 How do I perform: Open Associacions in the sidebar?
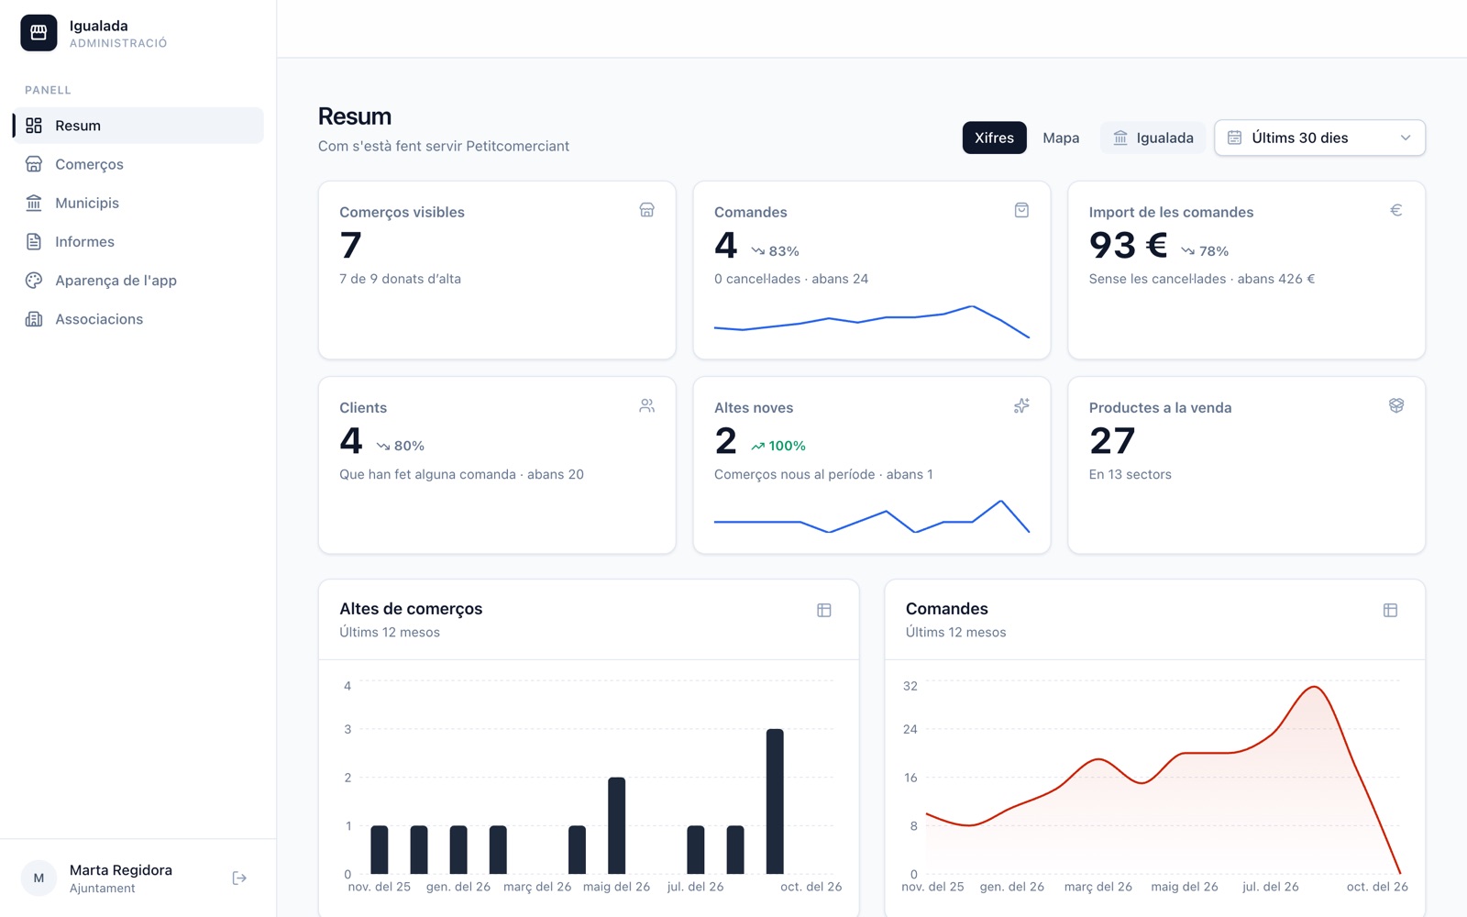tap(138, 319)
